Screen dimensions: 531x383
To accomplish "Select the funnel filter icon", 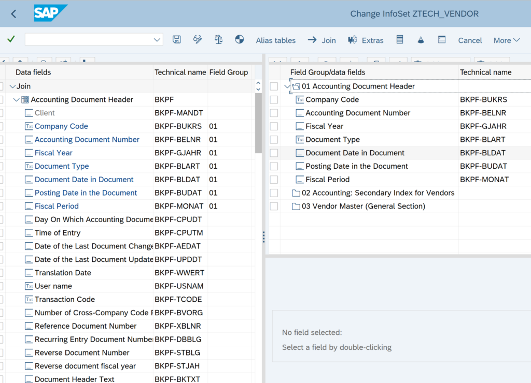I will click(421, 40).
